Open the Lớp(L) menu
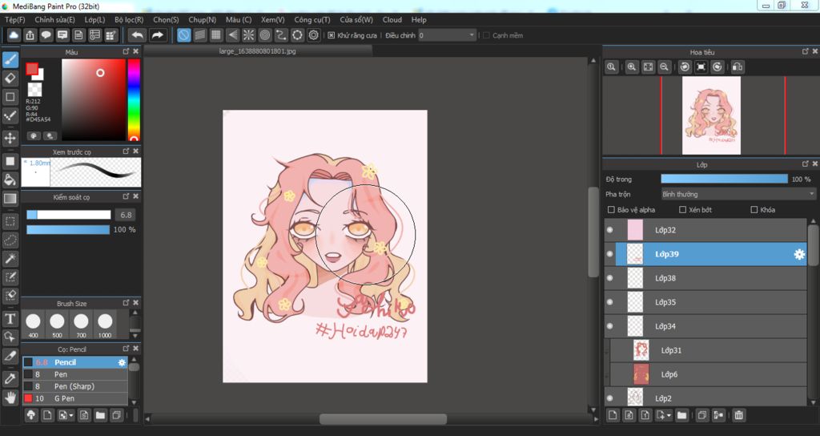 tap(94, 19)
